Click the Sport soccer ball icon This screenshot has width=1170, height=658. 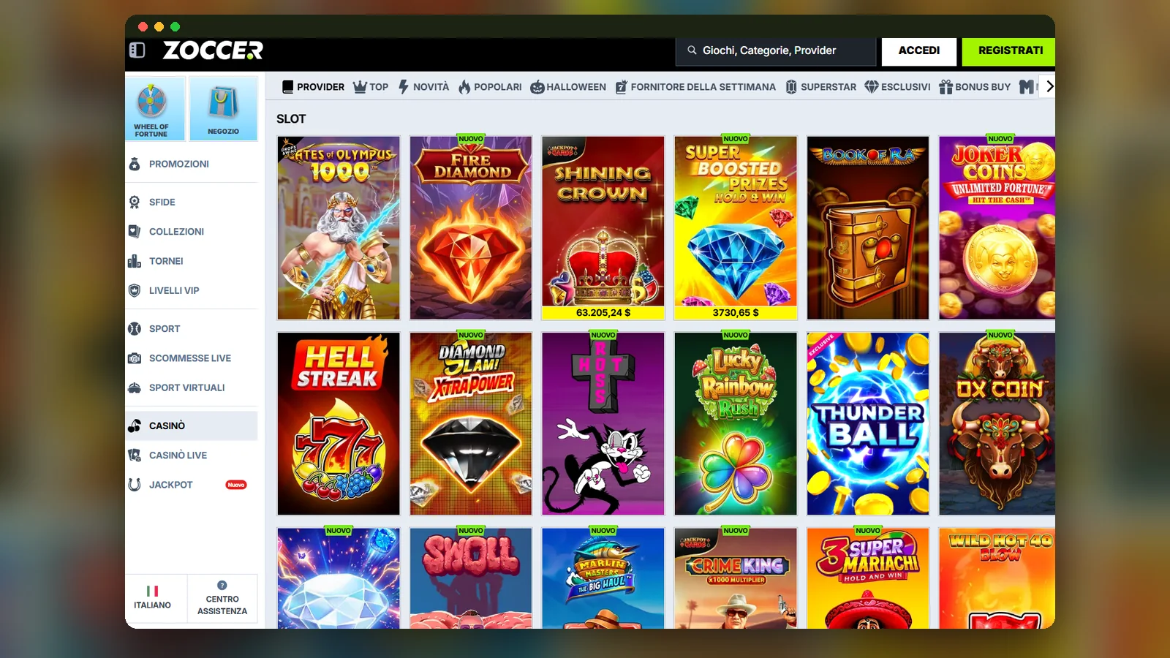coord(135,329)
